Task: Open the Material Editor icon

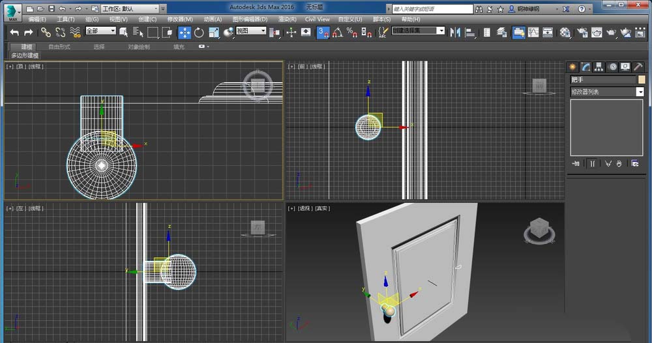Action: coord(565,33)
